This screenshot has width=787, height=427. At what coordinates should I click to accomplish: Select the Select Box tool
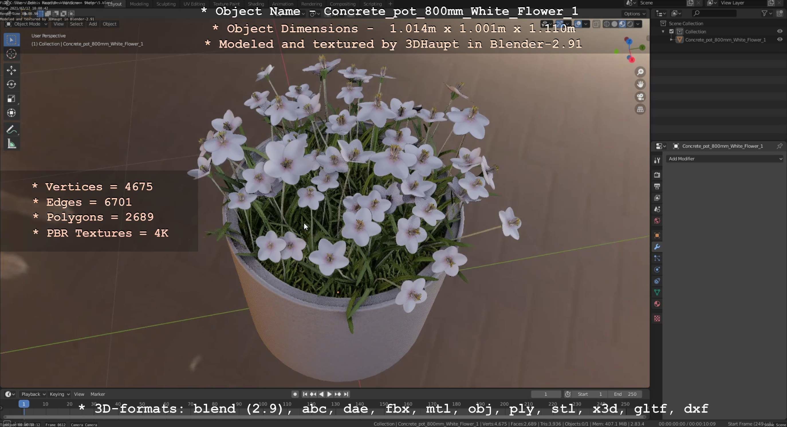coord(12,40)
